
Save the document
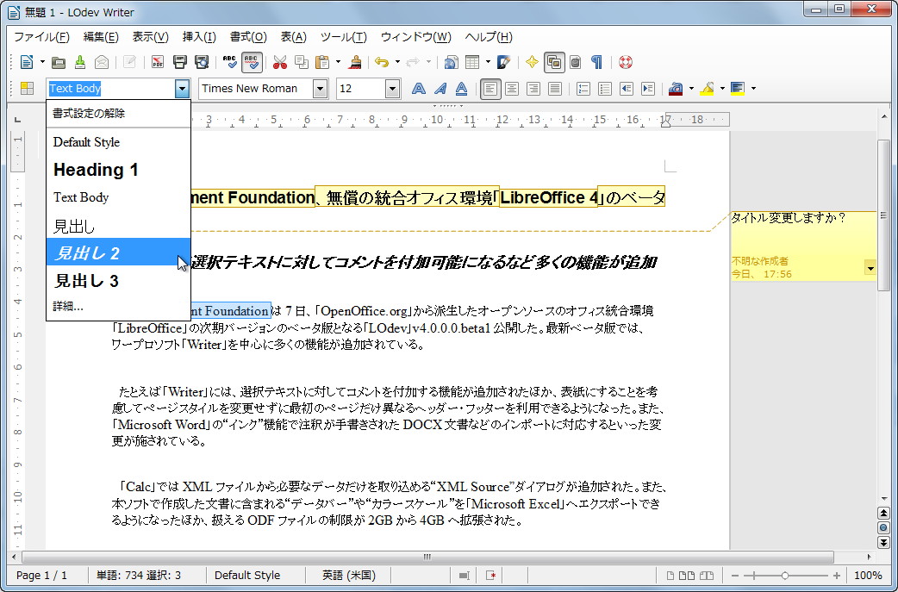[x=79, y=62]
